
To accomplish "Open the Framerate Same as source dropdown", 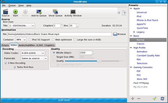I will (34, 58).
